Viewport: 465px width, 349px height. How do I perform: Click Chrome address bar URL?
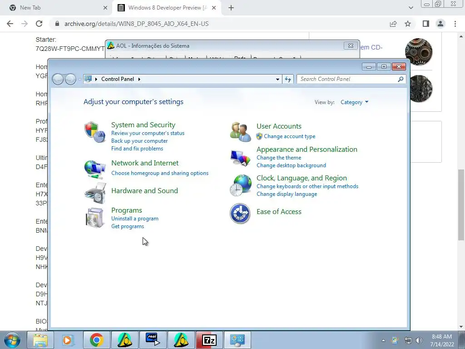coord(136,24)
